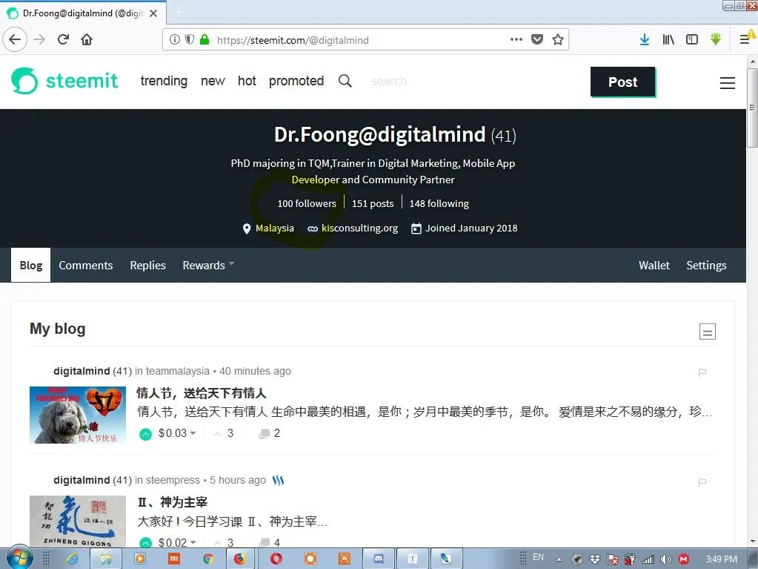Open the 148 following link
This screenshot has width=758, height=569.
439,204
